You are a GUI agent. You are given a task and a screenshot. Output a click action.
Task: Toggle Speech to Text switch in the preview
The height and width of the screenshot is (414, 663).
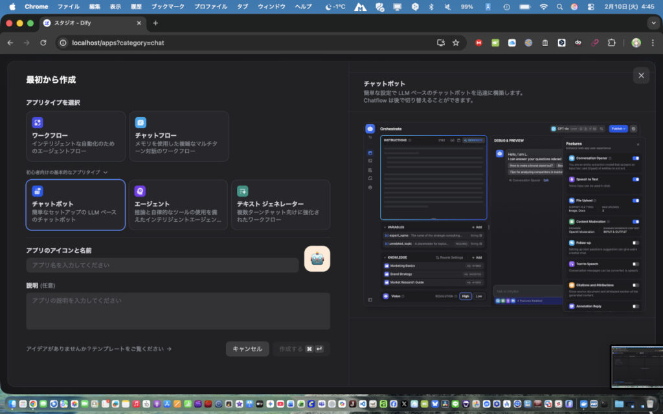tap(635, 179)
